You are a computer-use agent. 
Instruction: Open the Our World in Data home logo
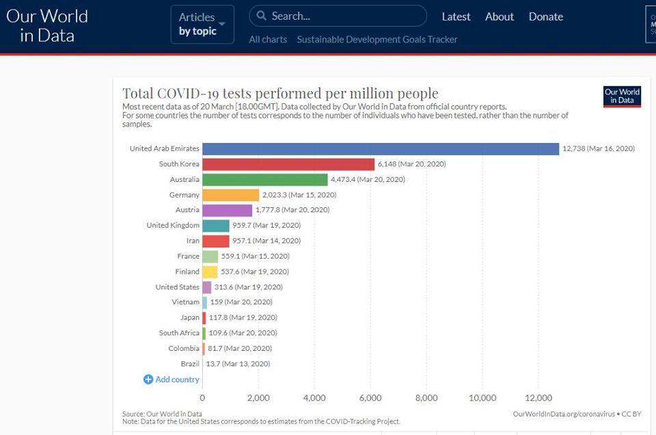tap(47, 25)
